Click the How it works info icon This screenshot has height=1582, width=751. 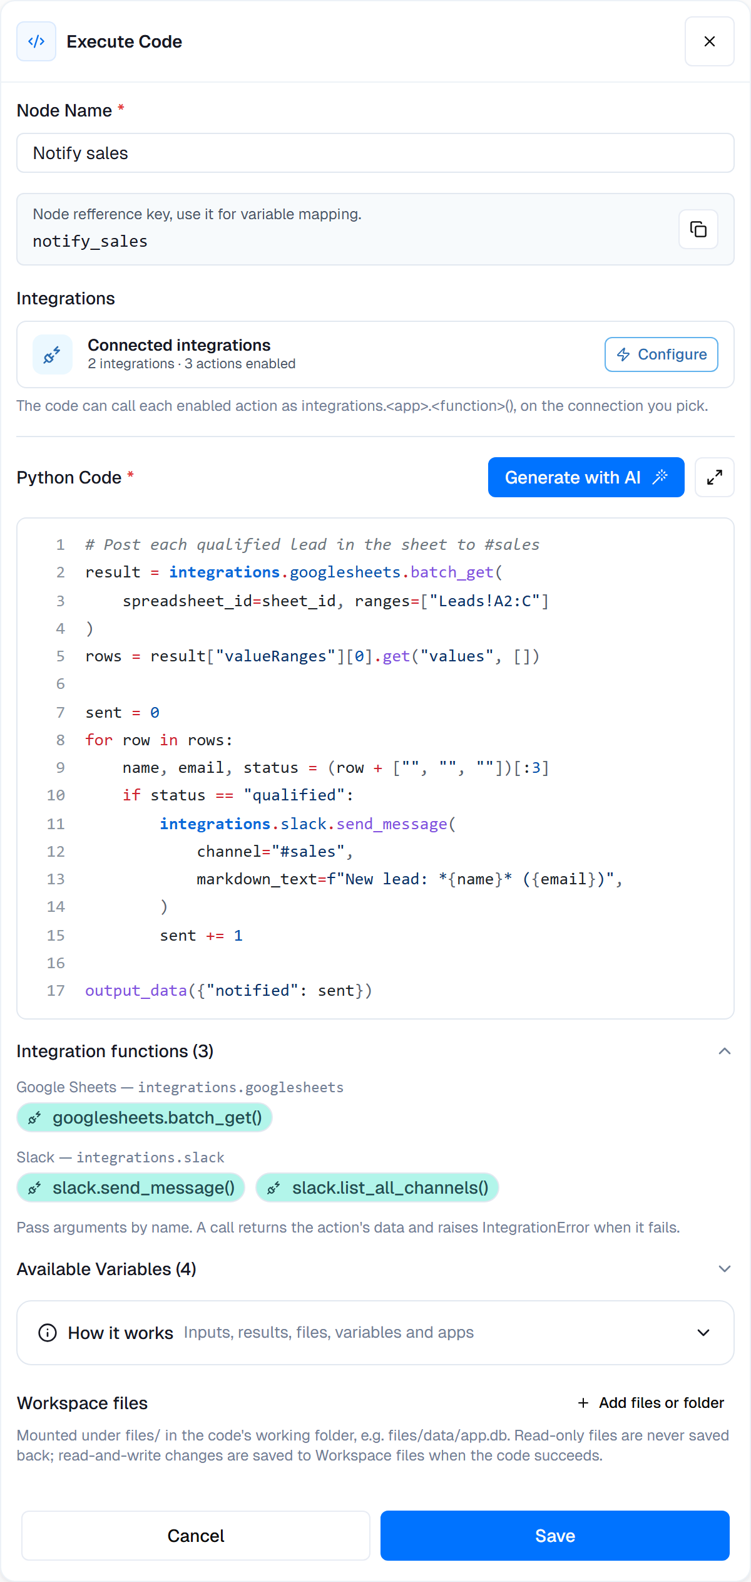(48, 1333)
